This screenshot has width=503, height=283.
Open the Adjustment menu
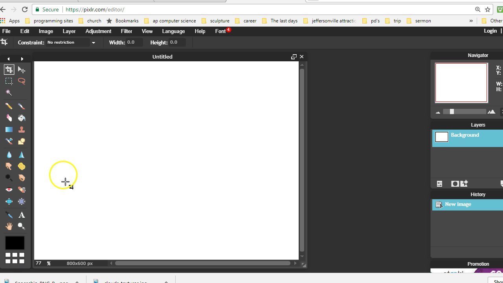click(98, 31)
